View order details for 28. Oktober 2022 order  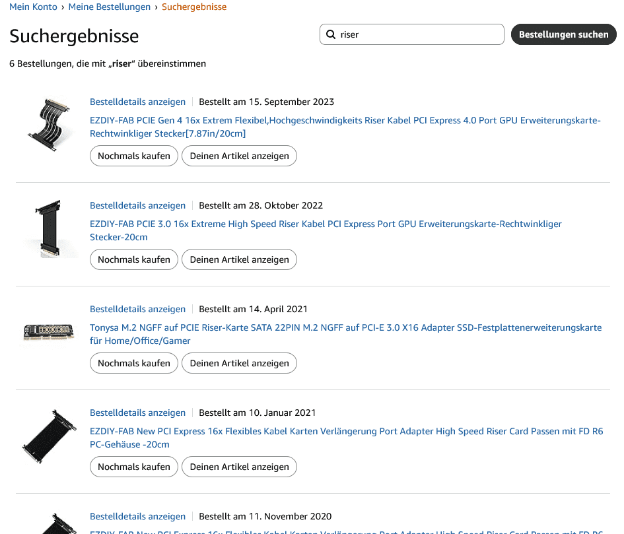[137, 205]
